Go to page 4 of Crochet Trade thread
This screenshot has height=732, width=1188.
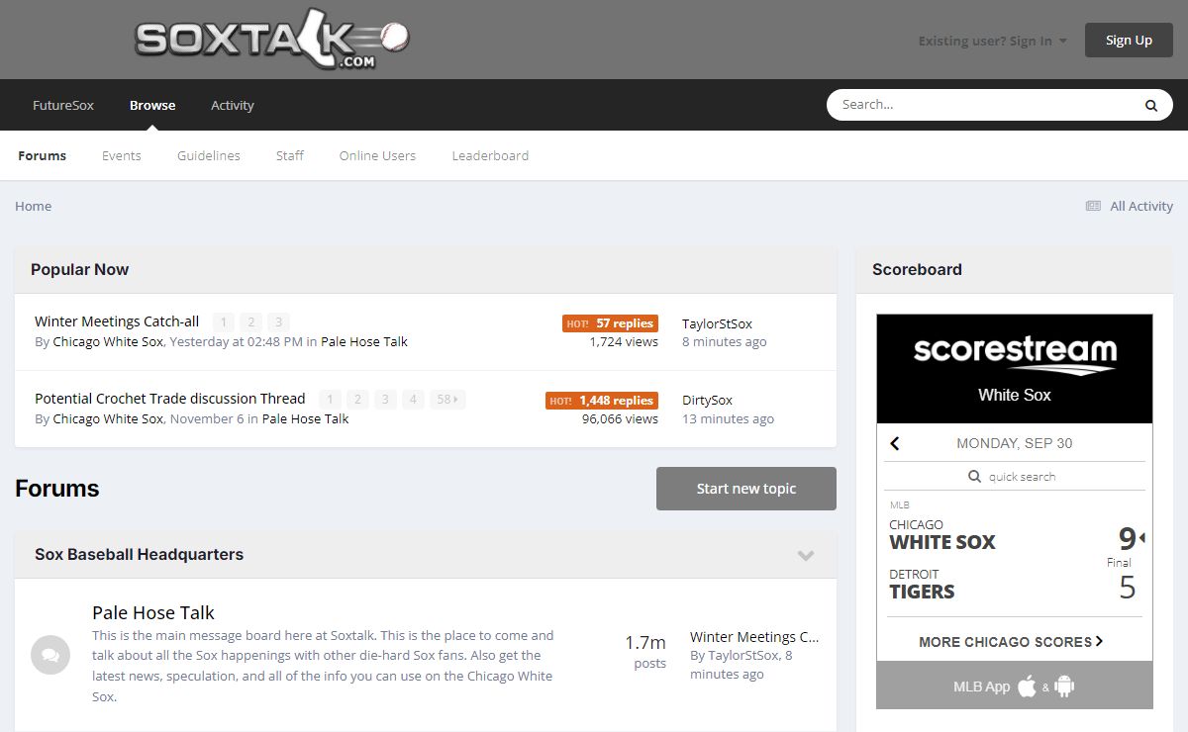coord(413,400)
